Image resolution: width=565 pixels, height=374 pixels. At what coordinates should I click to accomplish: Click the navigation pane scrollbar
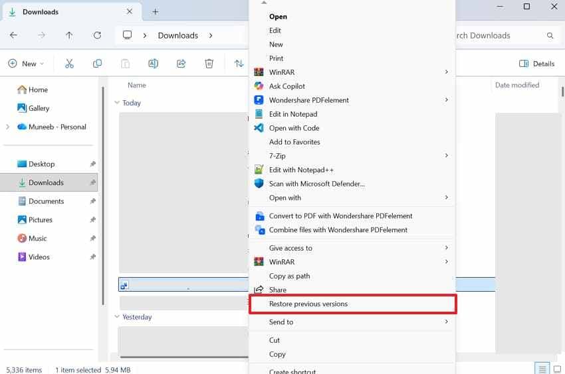[103, 196]
